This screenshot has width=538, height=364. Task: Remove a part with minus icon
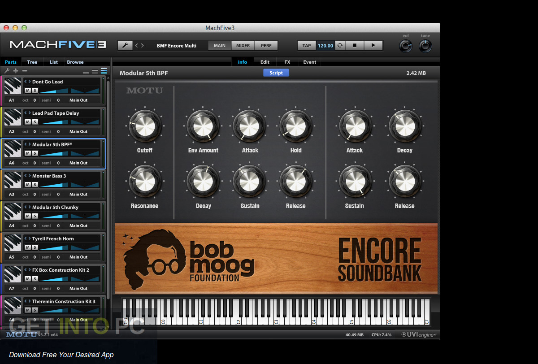pyautogui.click(x=25, y=71)
